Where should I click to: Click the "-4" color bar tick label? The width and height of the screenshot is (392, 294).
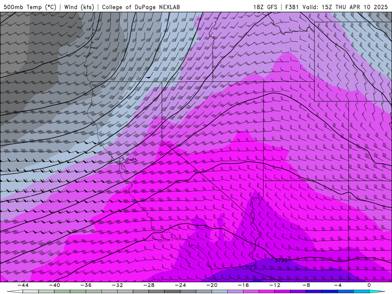338,285
